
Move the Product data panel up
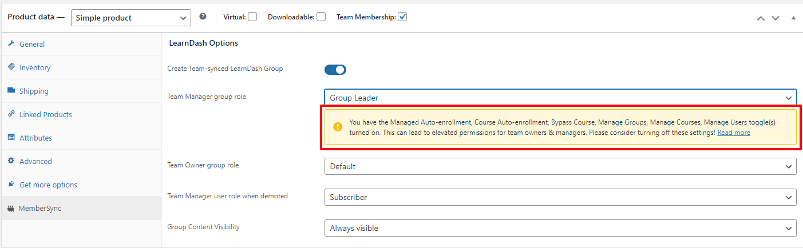click(x=761, y=18)
